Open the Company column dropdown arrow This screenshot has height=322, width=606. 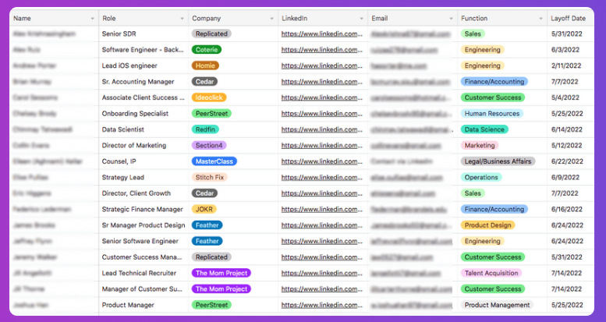coord(271,19)
